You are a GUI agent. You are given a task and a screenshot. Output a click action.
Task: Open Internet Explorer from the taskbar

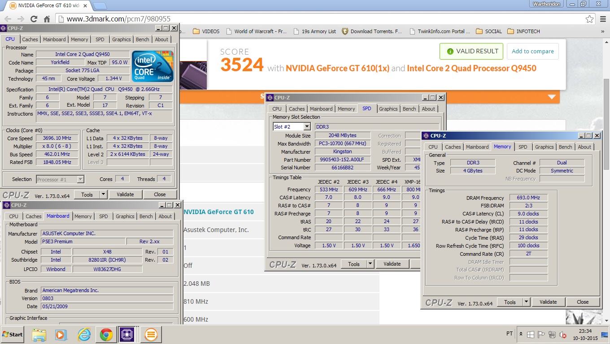click(84, 335)
